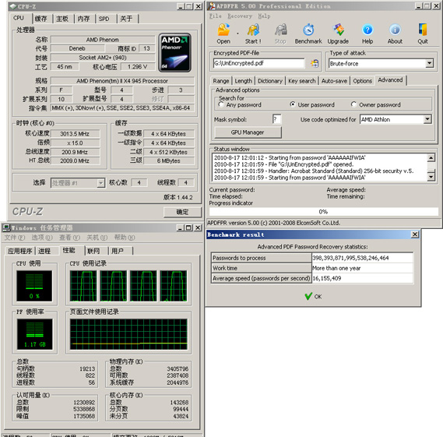This screenshot has height=437, width=443.
Task: Click the CPU-Z title bar icon
Action: 12,6
